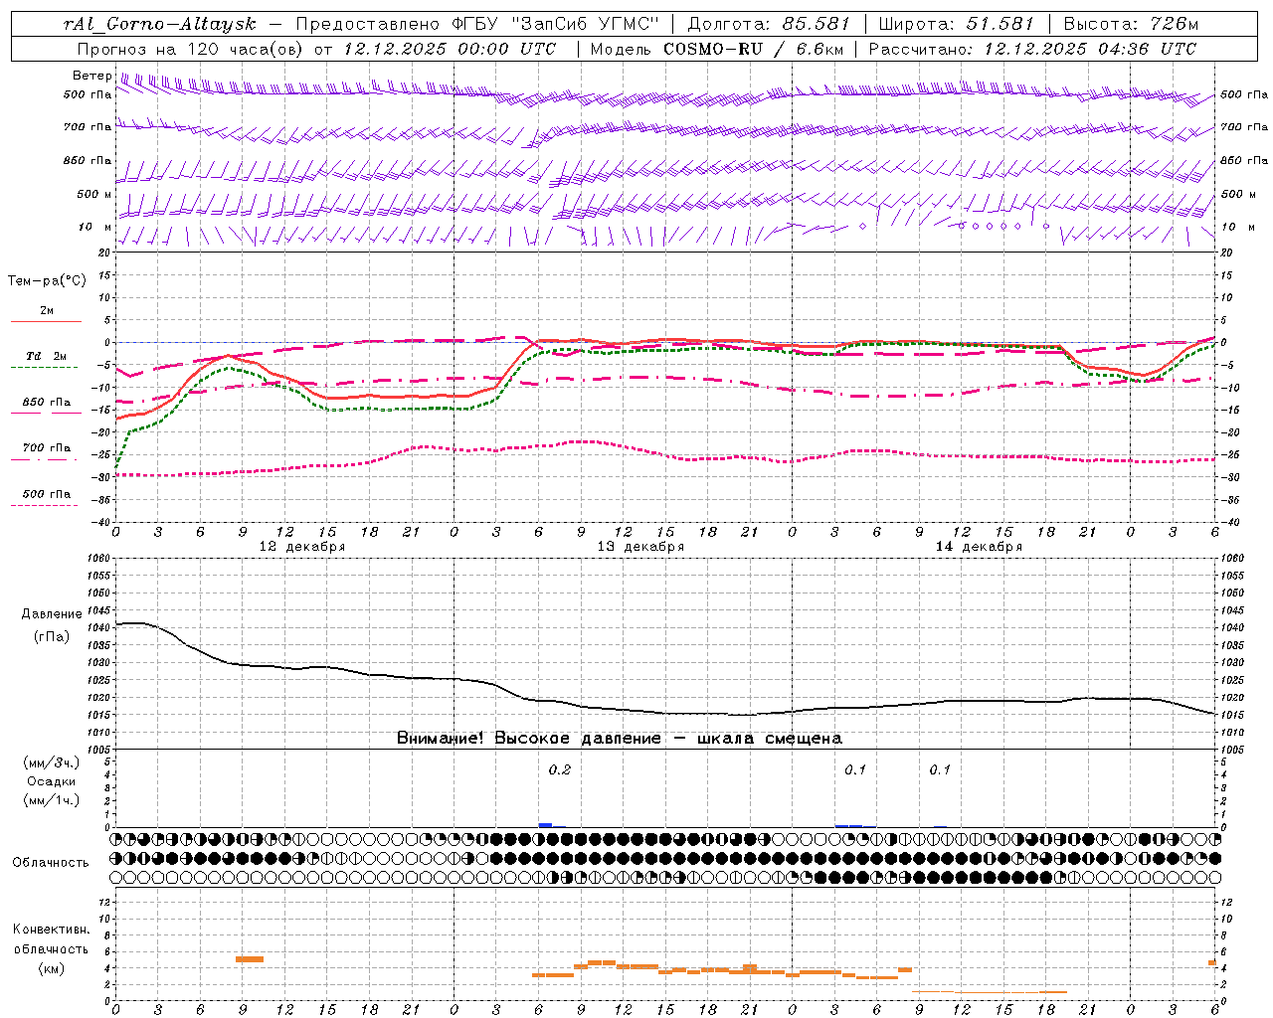1273x1018 pixels.
Task: Click the 14 декабря date label
Action: click(979, 547)
